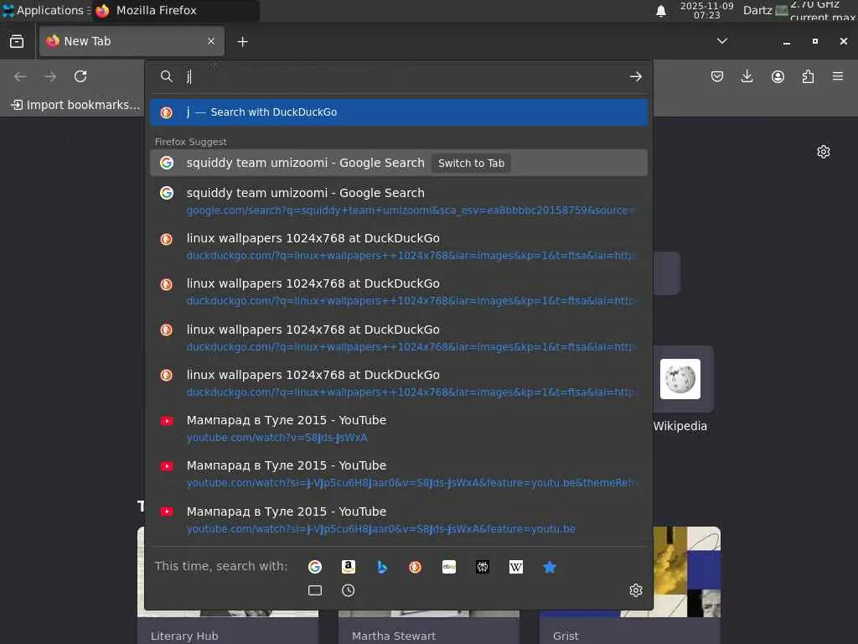Search with Wikipedia engine icon

pos(516,567)
